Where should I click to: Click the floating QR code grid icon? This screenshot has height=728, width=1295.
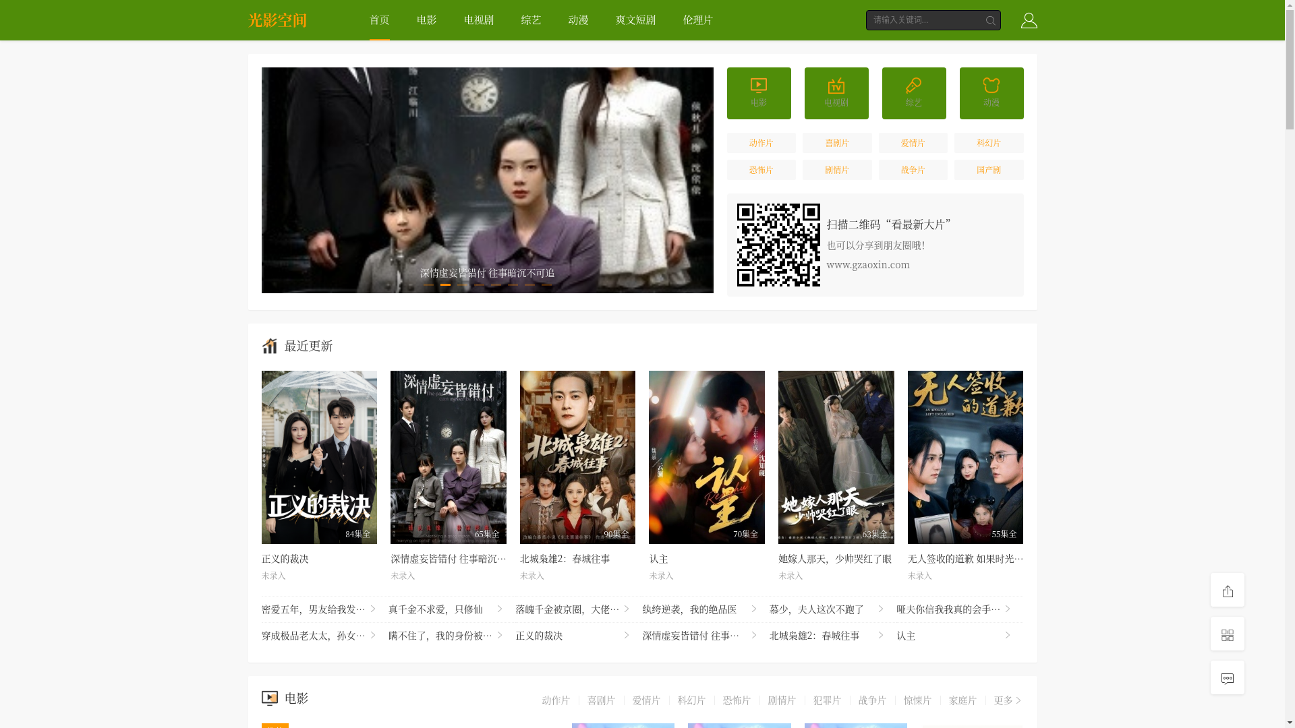coord(1227,634)
